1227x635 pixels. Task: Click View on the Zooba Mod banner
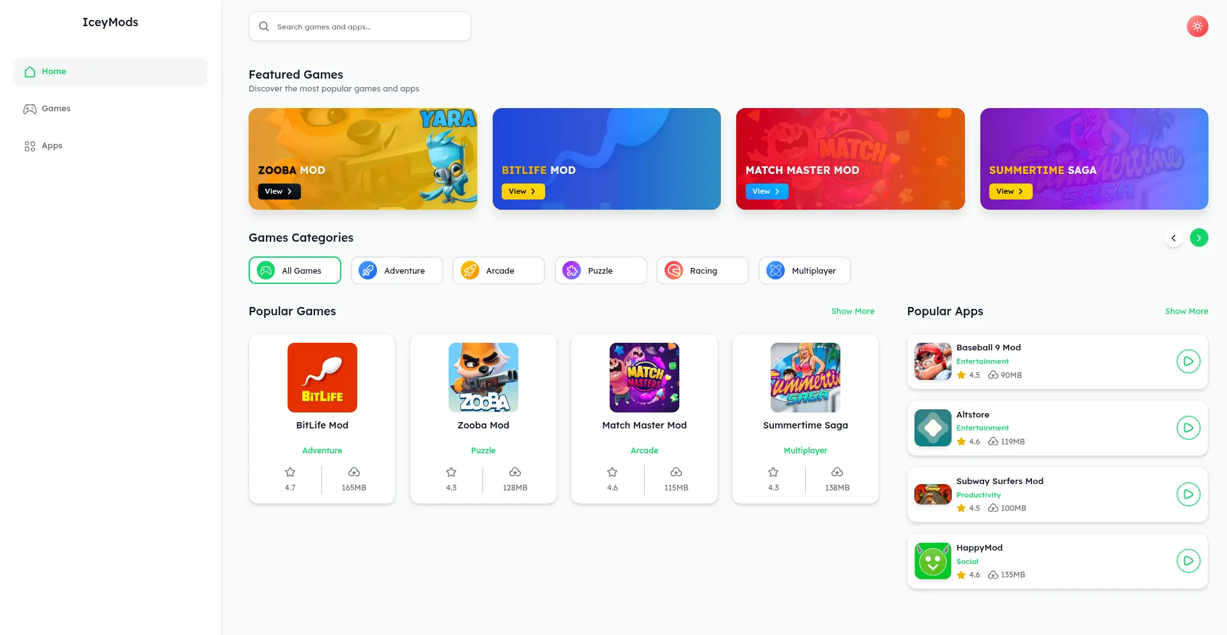[x=279, y=191]
